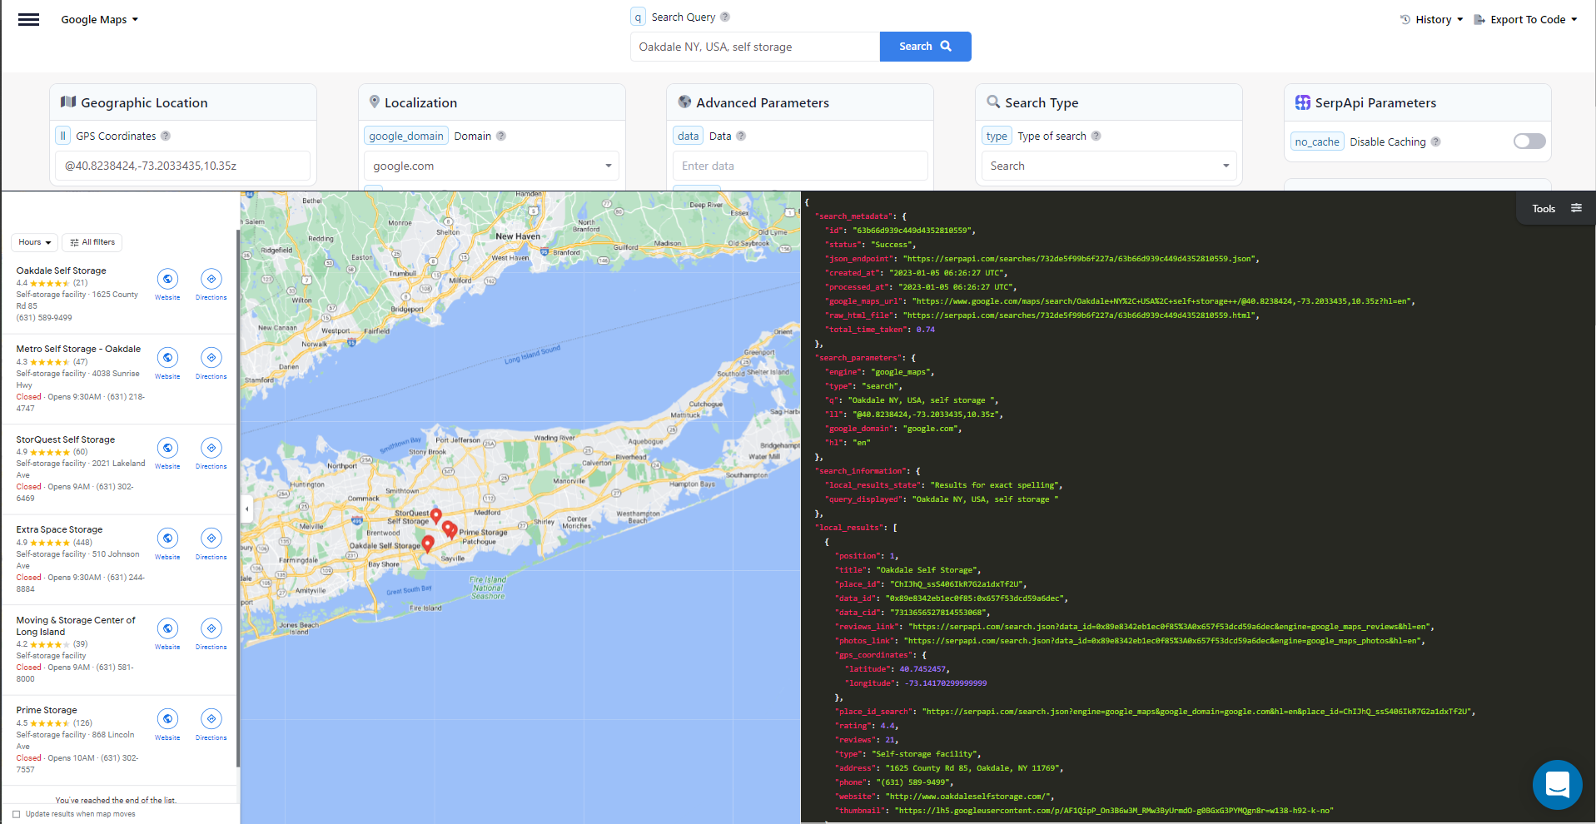Click the GPS Coordinates icon in Geographic Location

pos(62,135)
